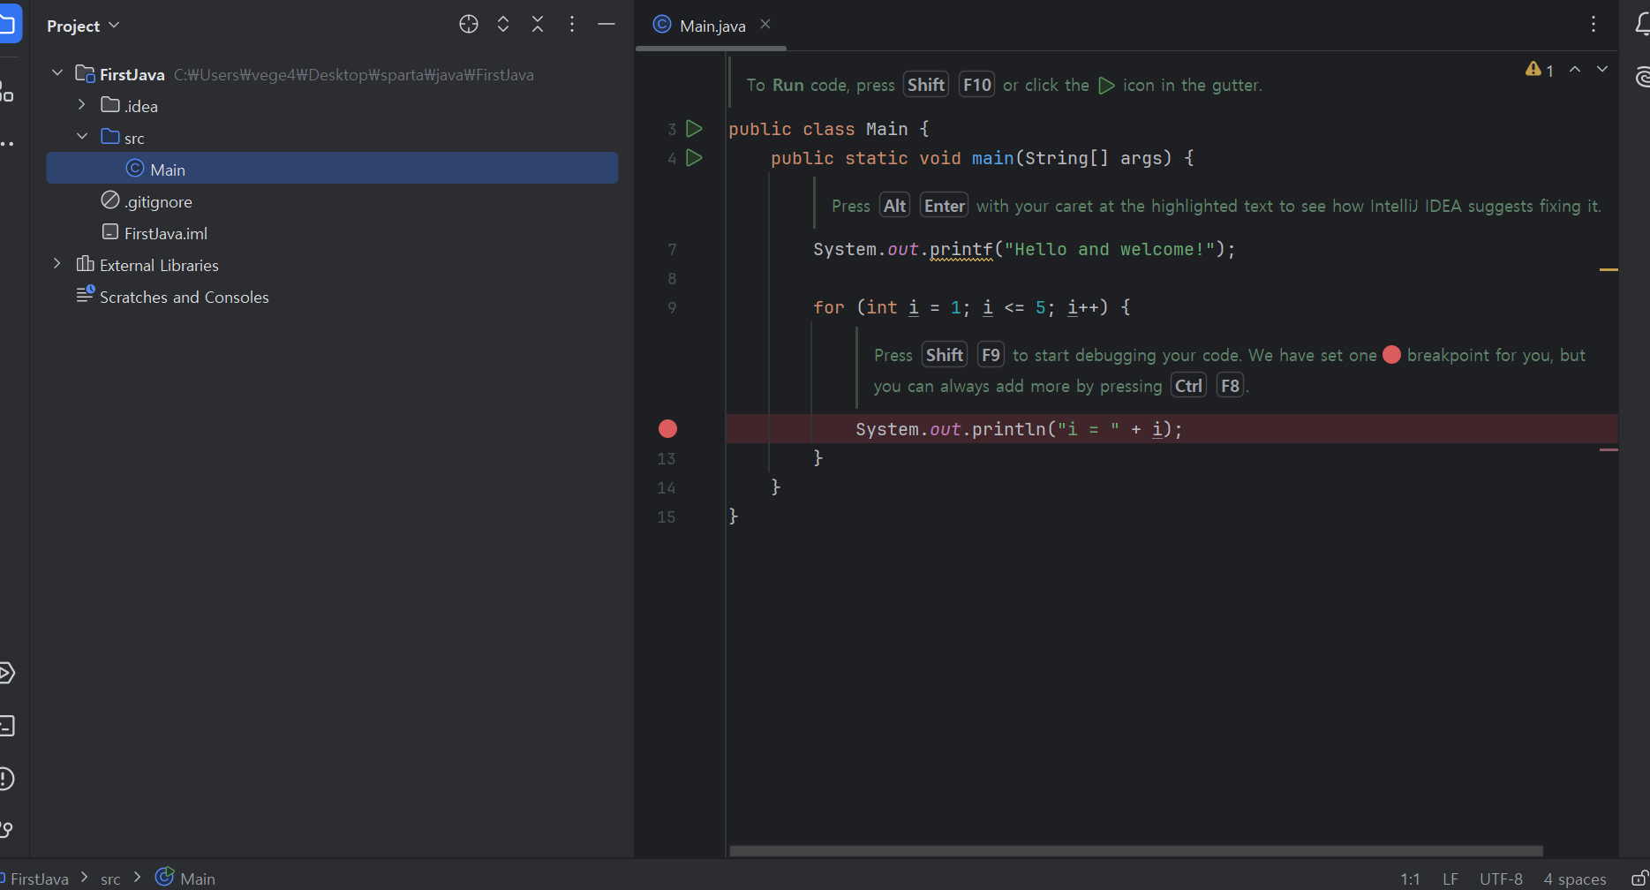The image size is (1650, 890).
Task: Open the AI Assistant spiral icon
Action: 1642,77
